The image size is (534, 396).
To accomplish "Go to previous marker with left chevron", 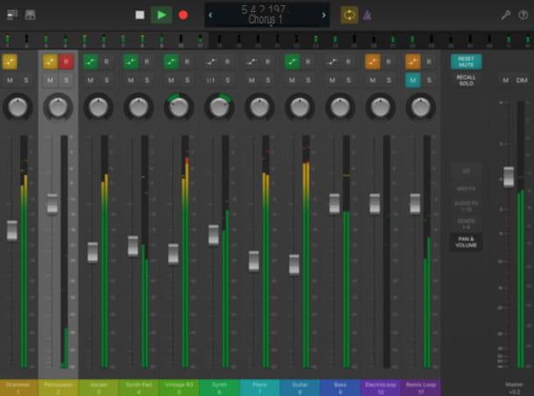I will [x=210, y=15].
